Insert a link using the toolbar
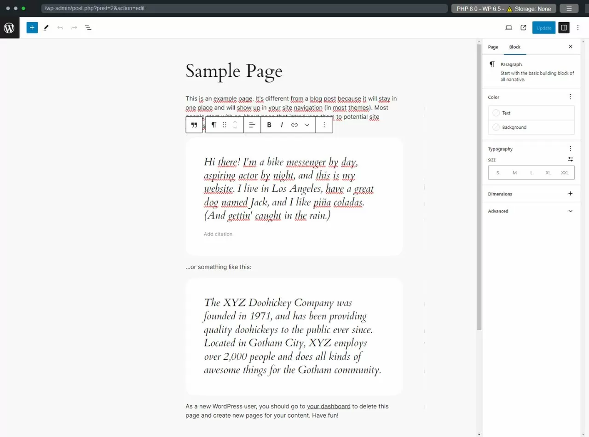Screen dimensions: 589x437 click(294, 125)
